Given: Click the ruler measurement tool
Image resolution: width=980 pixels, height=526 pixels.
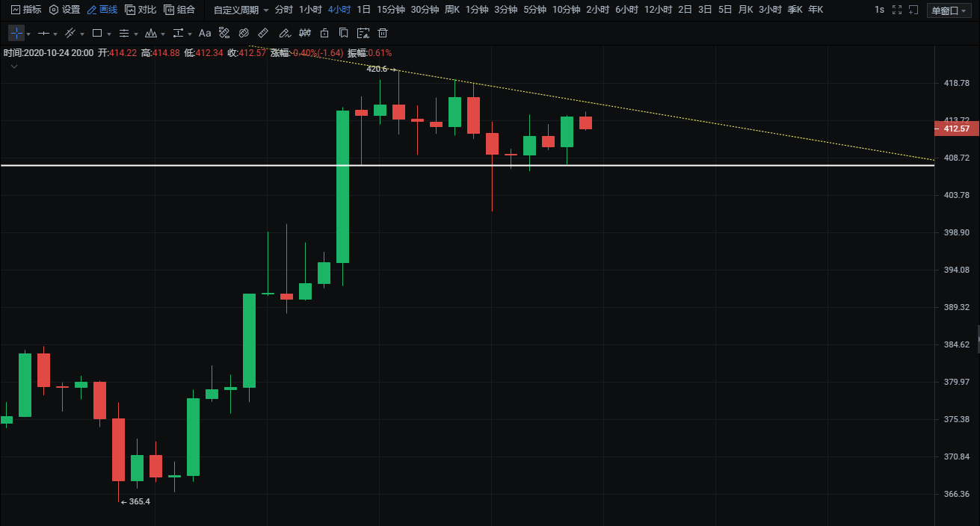Looking at the screenshot, I should pyautogui.click(x=263, y=34).
